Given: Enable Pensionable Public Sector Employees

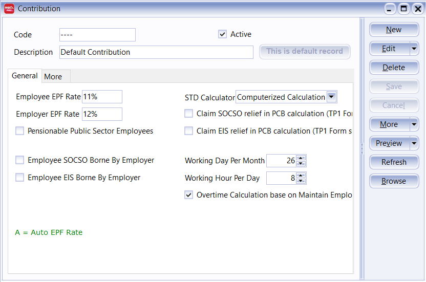Looking at the screenshot, I should click(19, 131).
